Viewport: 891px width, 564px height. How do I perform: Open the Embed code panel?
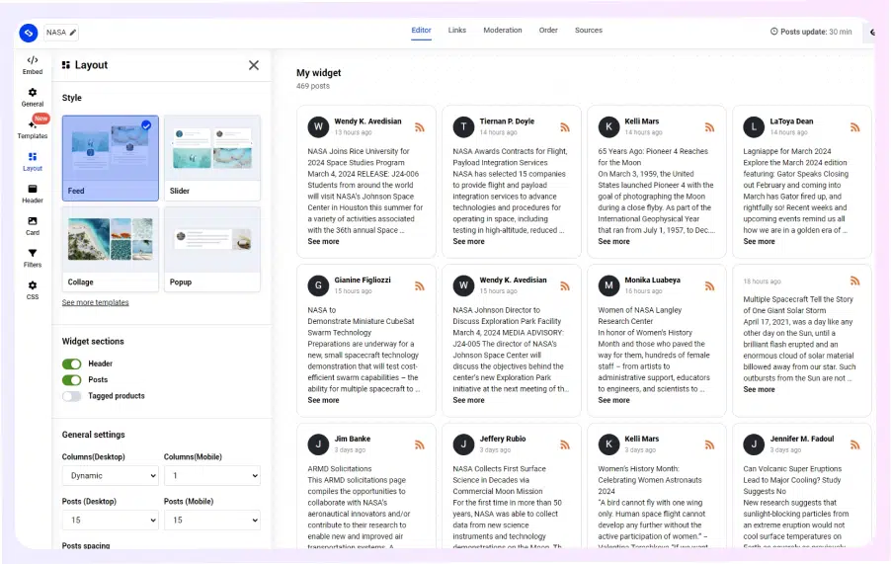pyautogui.click(x=33, y=65)
